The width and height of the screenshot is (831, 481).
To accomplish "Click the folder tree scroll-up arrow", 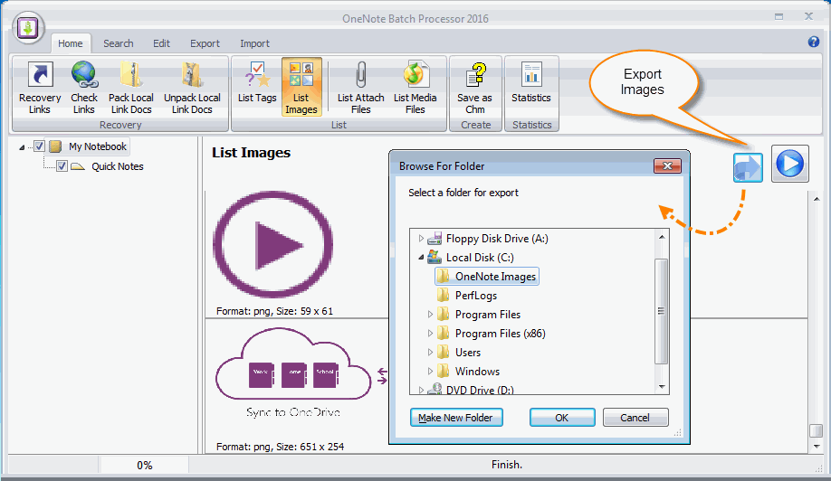I will tap(662, 237).
